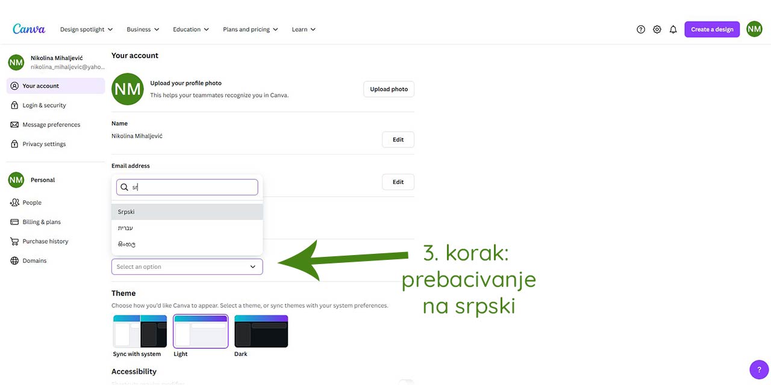771x385 pixels.
Task: Click the Upload photo button
Action: (389, 89)
